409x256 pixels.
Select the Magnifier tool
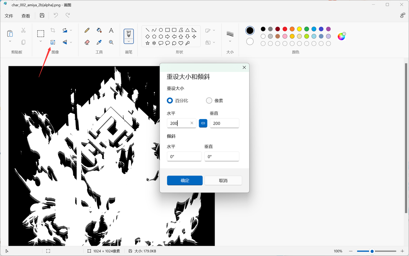click(111, 42)
